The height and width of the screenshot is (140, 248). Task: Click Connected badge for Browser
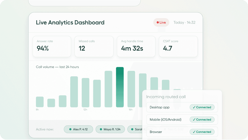(x=202, y=132)
